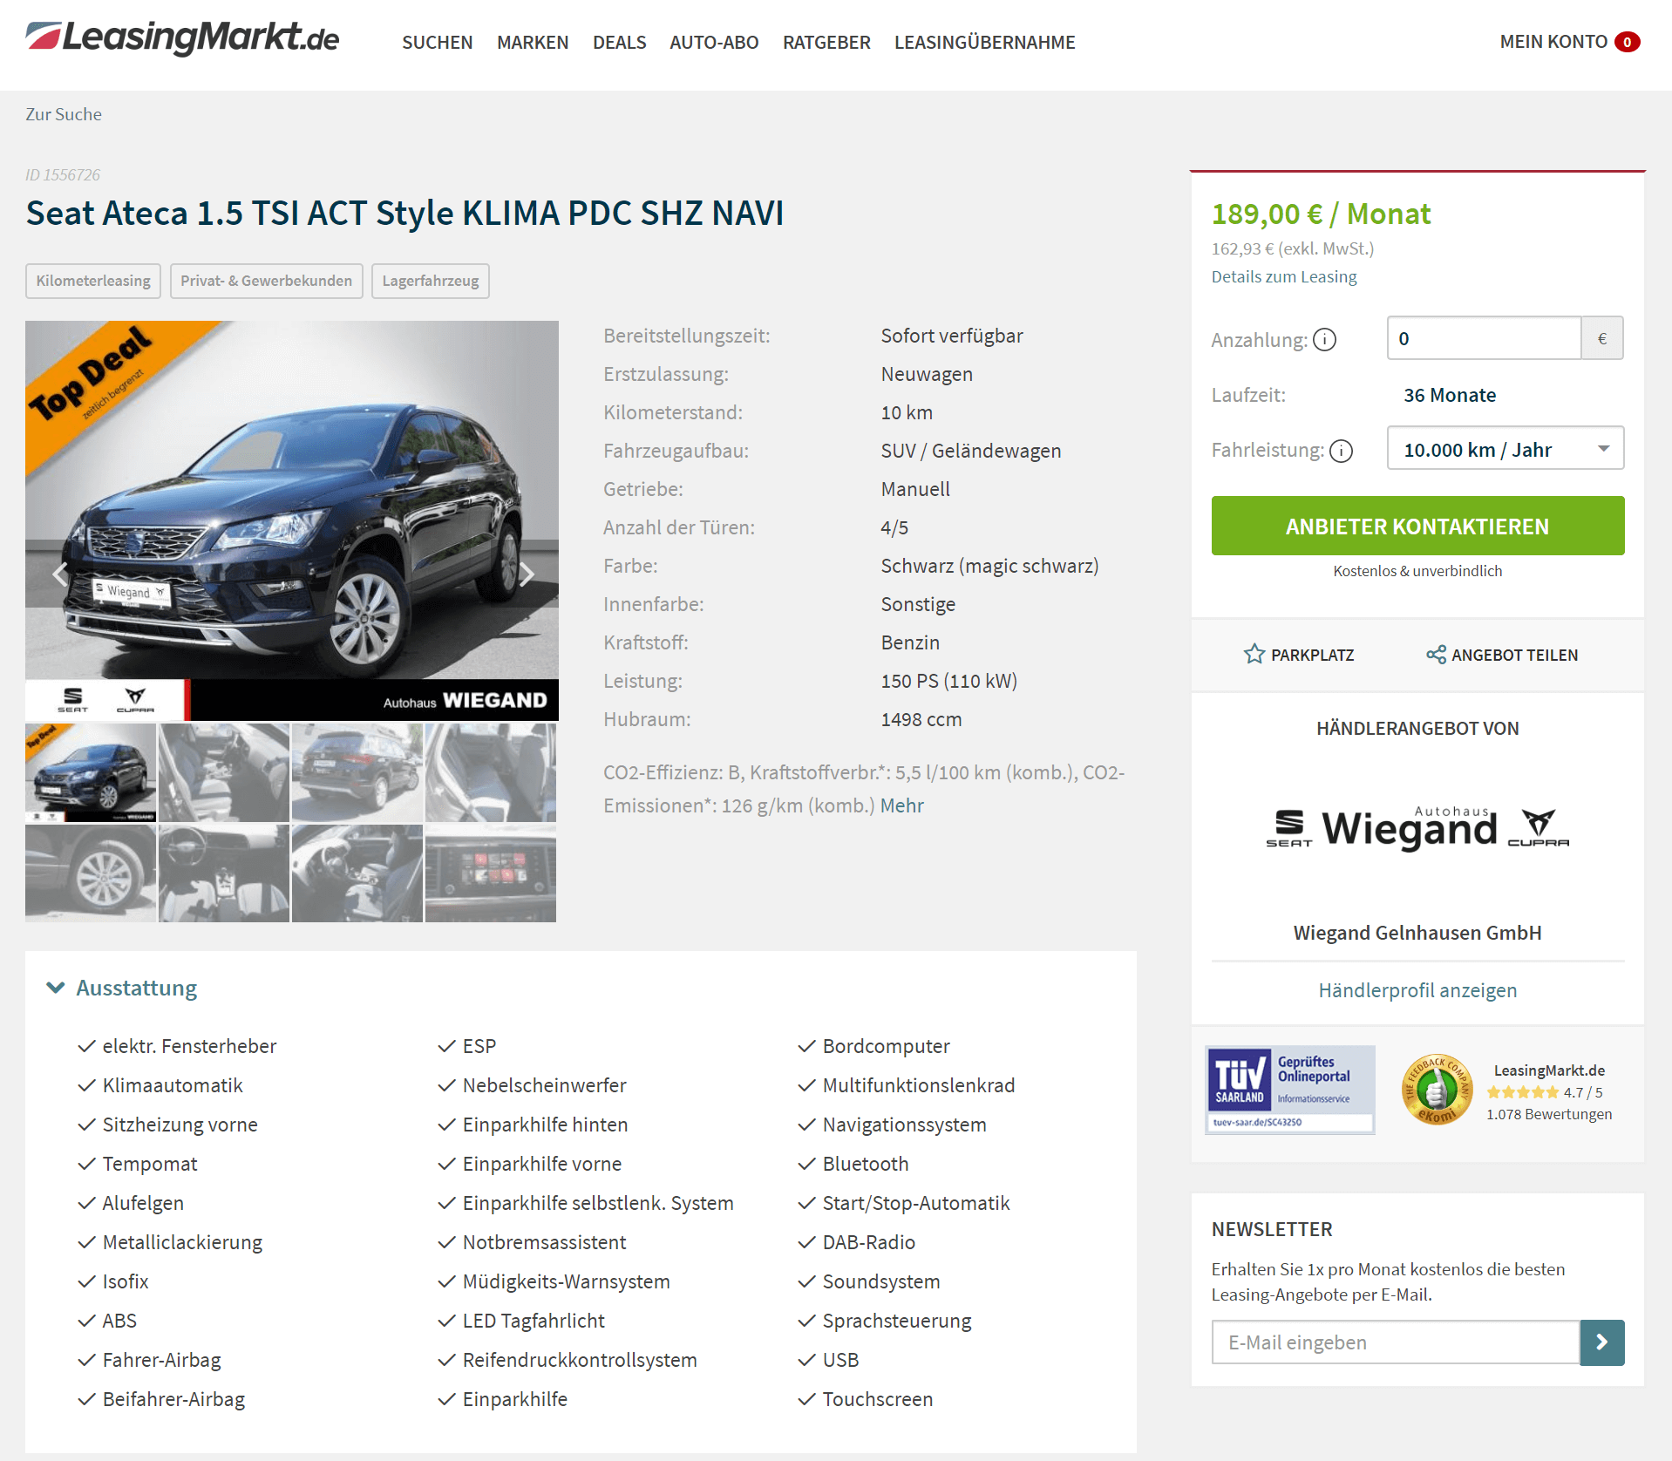Image resolution: width=1672 pixels, height=1461 pixels.
Task: Click the Wiegand Gelnhausen GmbH dealer name
Action: coord(1417,933)
